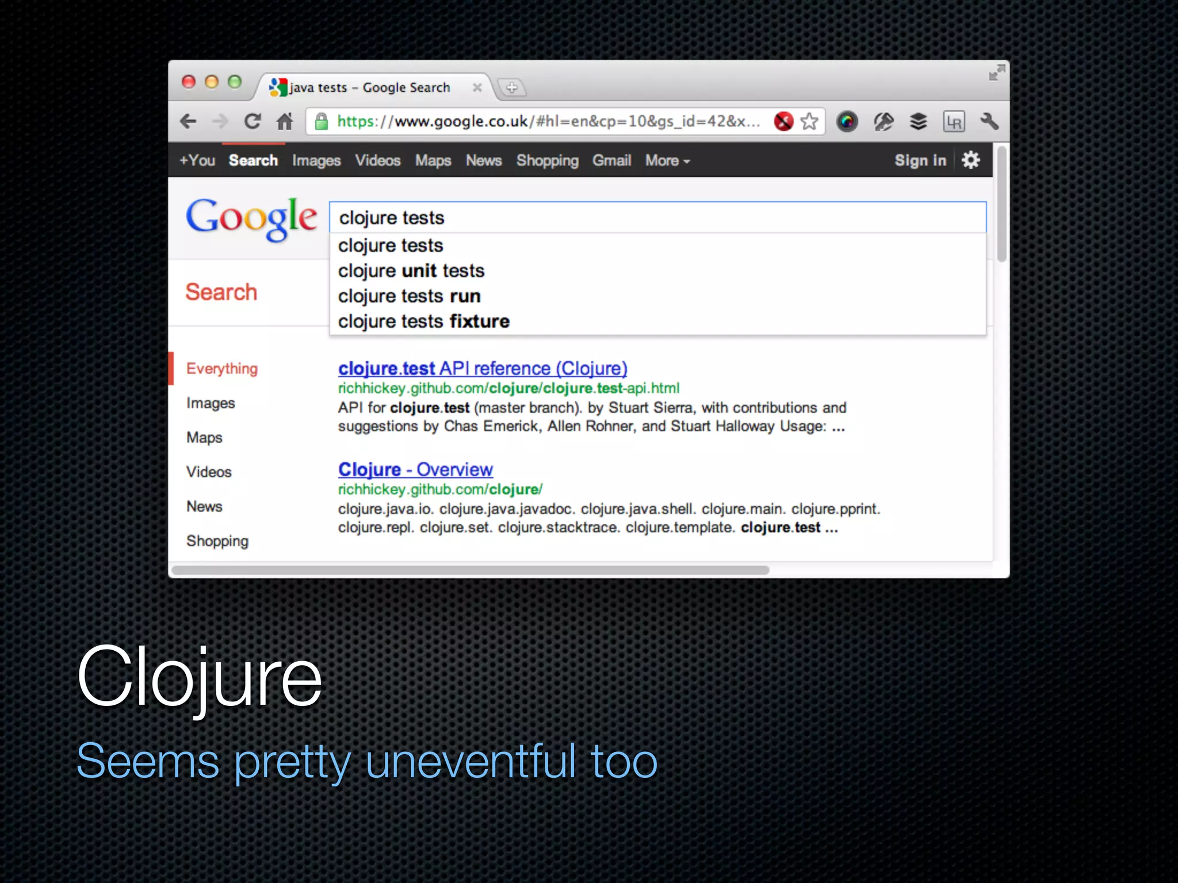The width and height of the screenshot is (1178, 883).
Task: Enter fullscreen with the expand arrows icon
Action: [997, 72]
